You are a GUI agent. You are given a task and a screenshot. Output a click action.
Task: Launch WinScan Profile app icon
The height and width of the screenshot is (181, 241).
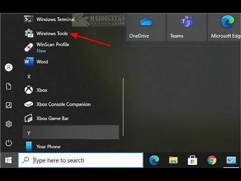click(x=29, y=47)
